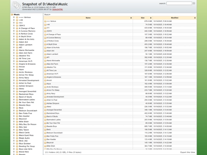Click the folder count status text at bottom

tap(63, 152)
